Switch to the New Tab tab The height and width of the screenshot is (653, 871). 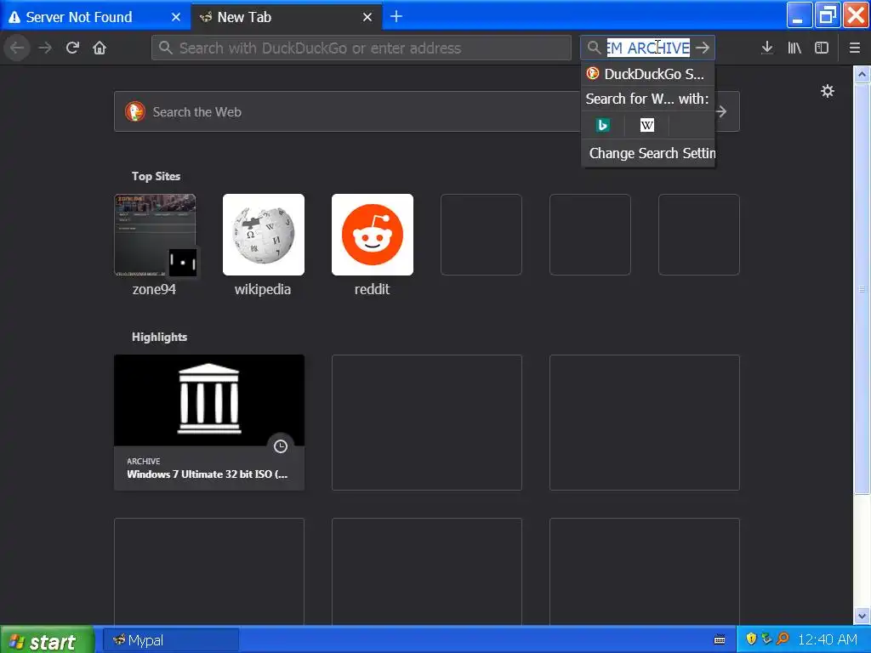287,17
